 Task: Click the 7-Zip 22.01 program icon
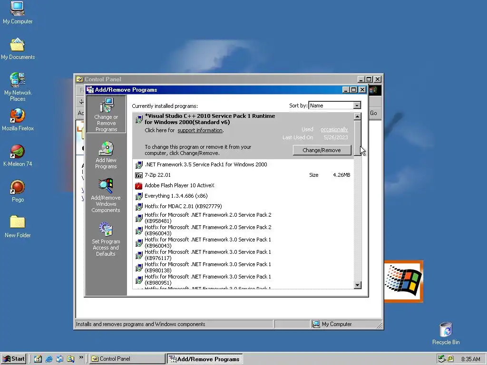pyautogui.click(x=139, y=175)
